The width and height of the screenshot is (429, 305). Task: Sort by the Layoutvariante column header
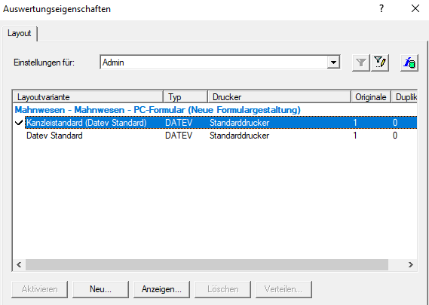point(88,97)
